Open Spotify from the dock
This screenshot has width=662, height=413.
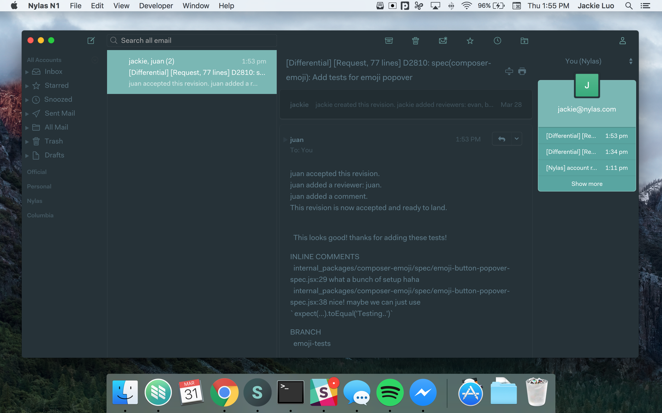click(390, 392)
